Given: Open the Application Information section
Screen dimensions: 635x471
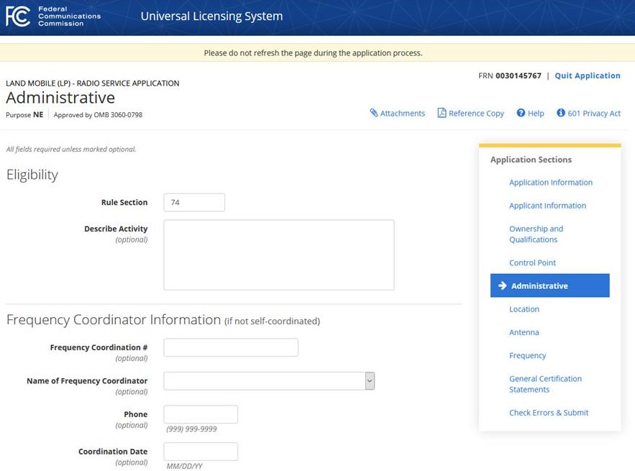Looking at the screenshot, I should (x=551, y=183).
